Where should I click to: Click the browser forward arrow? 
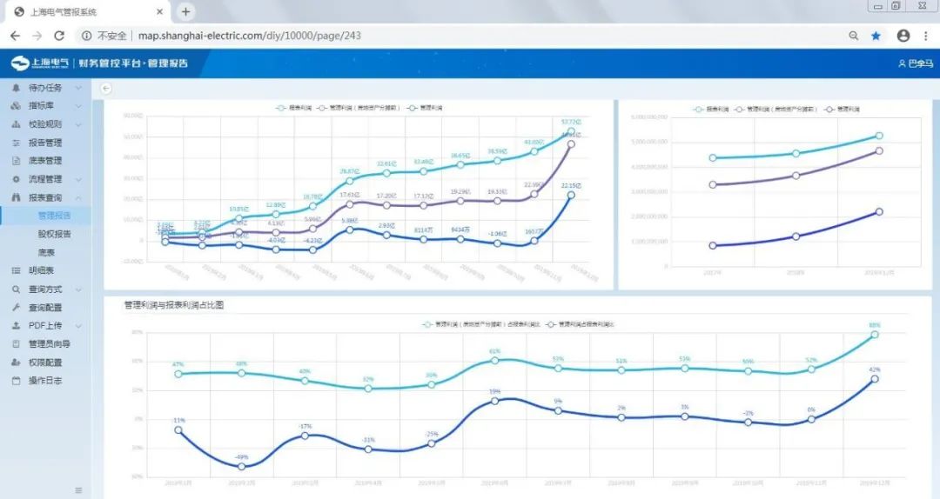click(x=37, y=36)
